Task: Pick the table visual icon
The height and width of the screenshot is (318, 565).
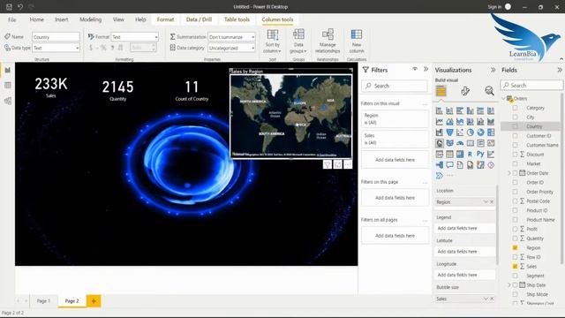Action: [x=449, y=154]
